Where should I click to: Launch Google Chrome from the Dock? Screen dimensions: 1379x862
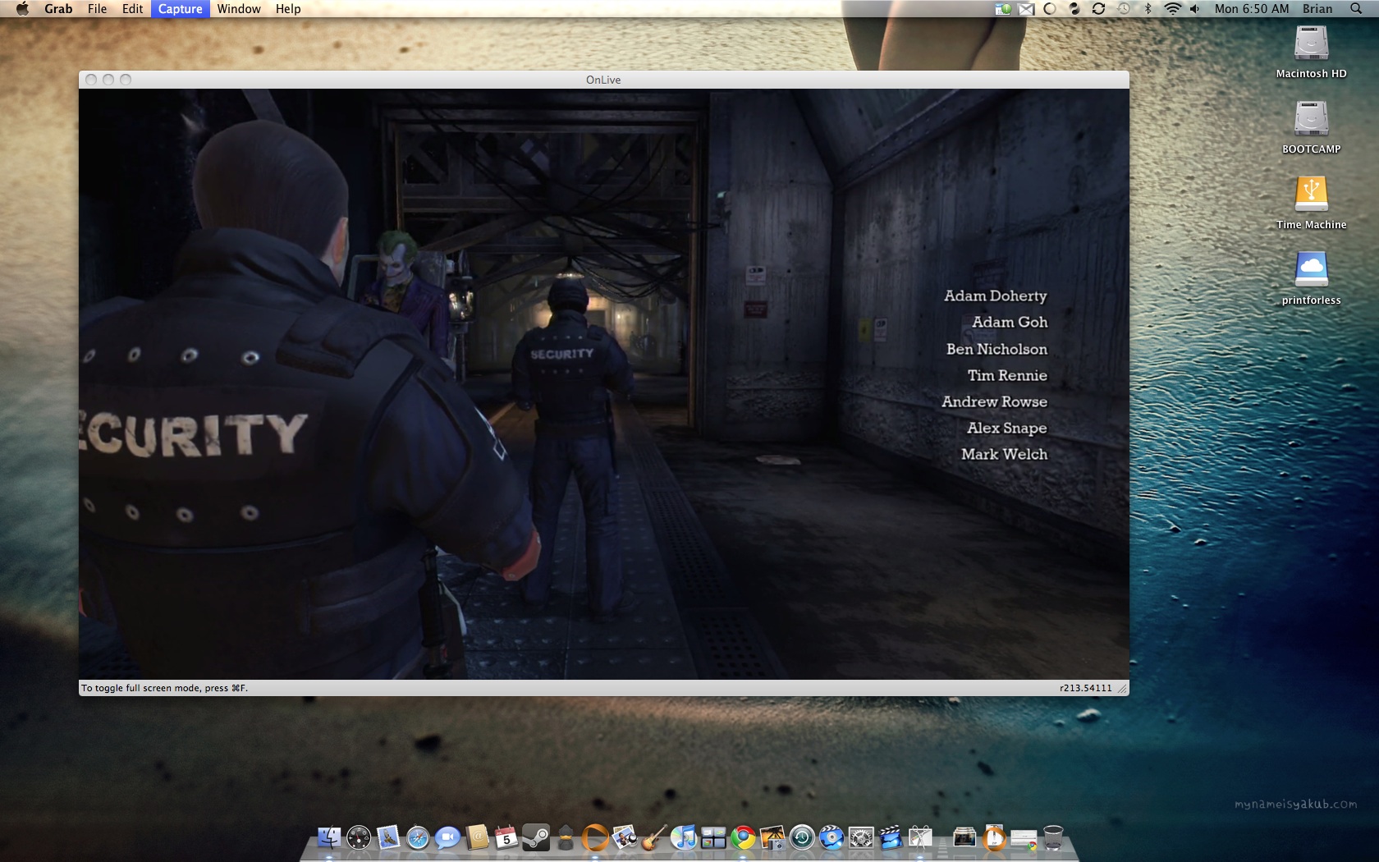(743, 837)
